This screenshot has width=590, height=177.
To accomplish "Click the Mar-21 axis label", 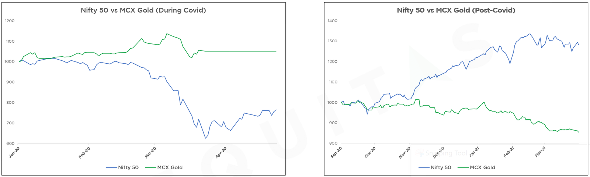I will coord(540,152).
